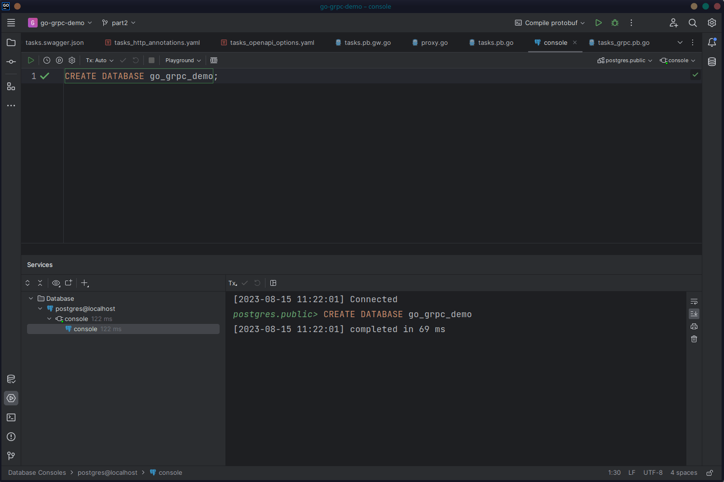This screenshot has height=482, width=724.
Task: Collapse the postgres@localhost tree node
Action: pos(40,308)
